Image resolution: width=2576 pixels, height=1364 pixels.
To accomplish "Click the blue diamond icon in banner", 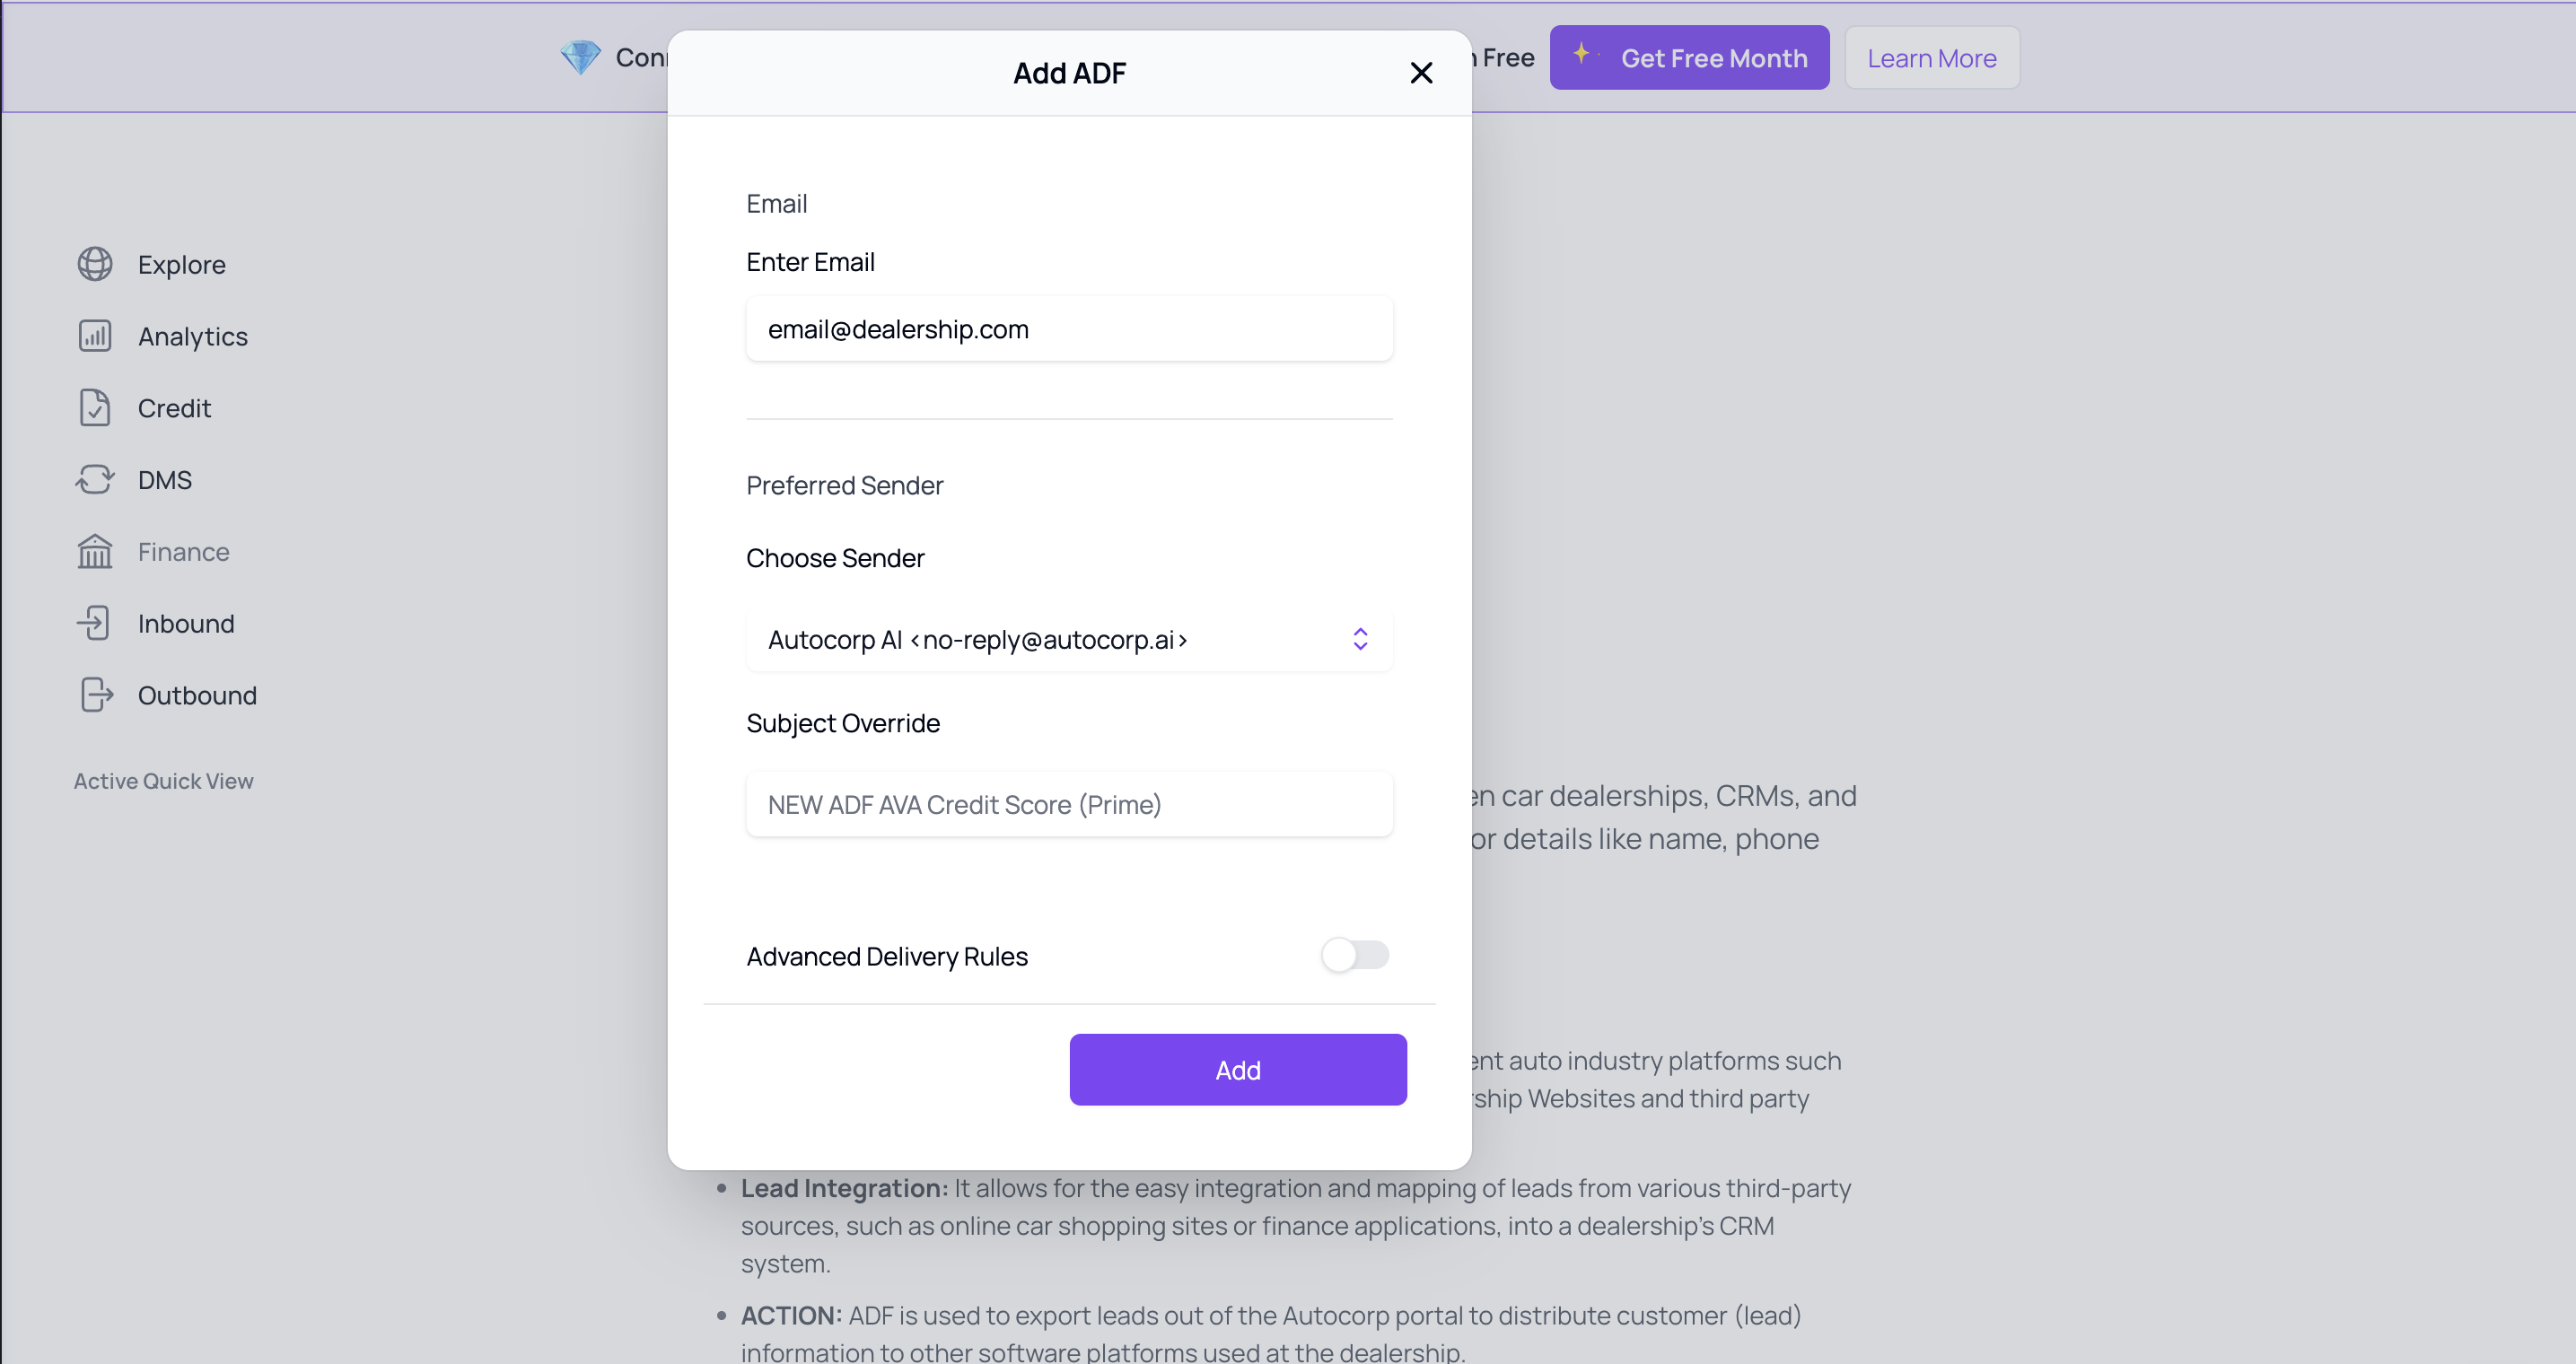I will point(580,57).
